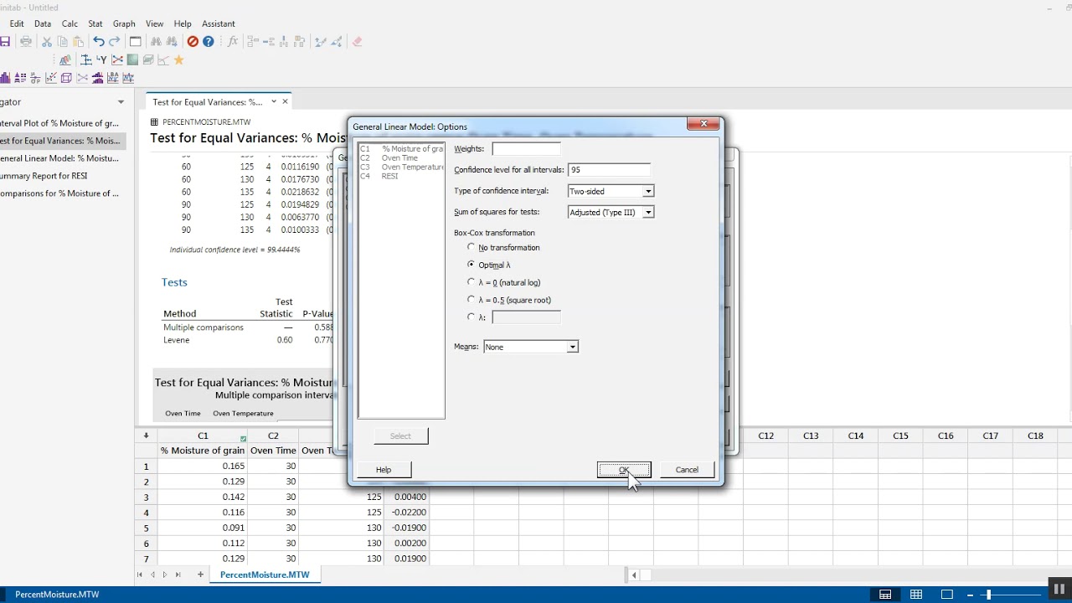Click the gold star favorites icon
The width and height of the screenshot is (1072, 603).
(178, 59)
